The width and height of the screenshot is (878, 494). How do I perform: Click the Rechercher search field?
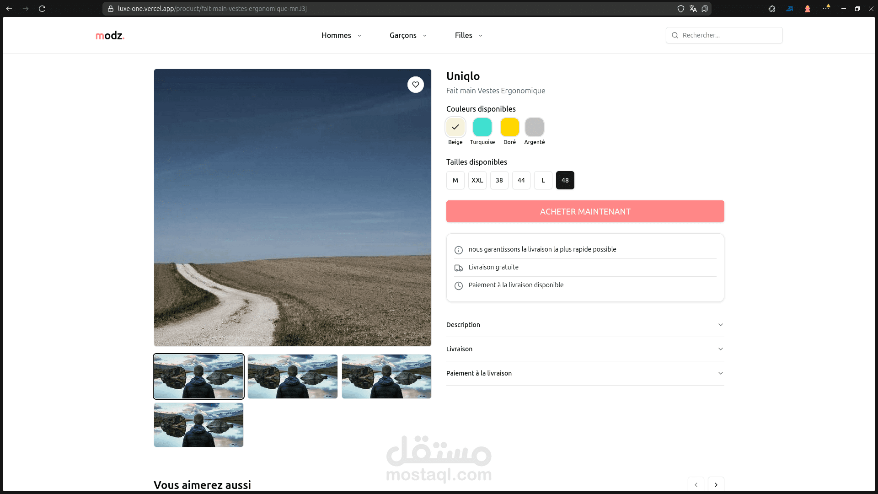click(x=724, y=35)
